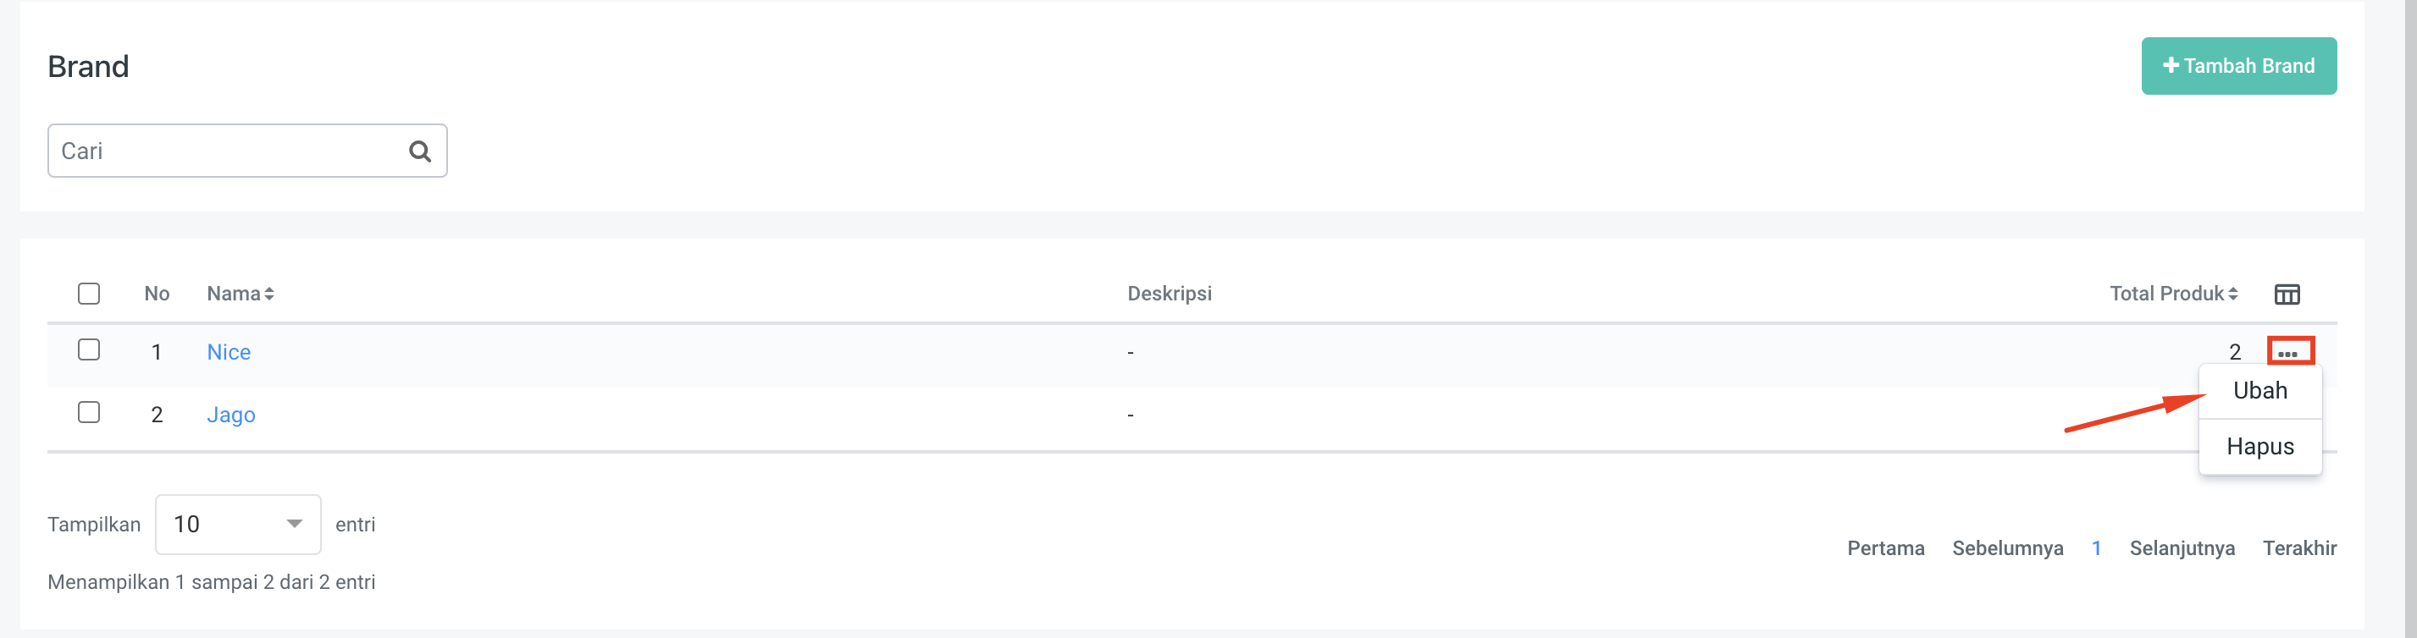
Task: Check the box for the Jago row
Action: [x=89, y=413]
